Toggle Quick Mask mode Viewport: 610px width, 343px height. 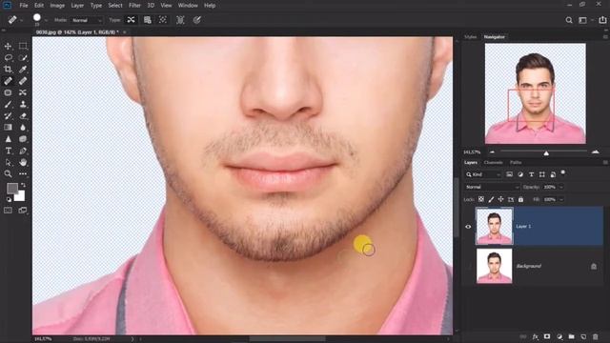8,211
